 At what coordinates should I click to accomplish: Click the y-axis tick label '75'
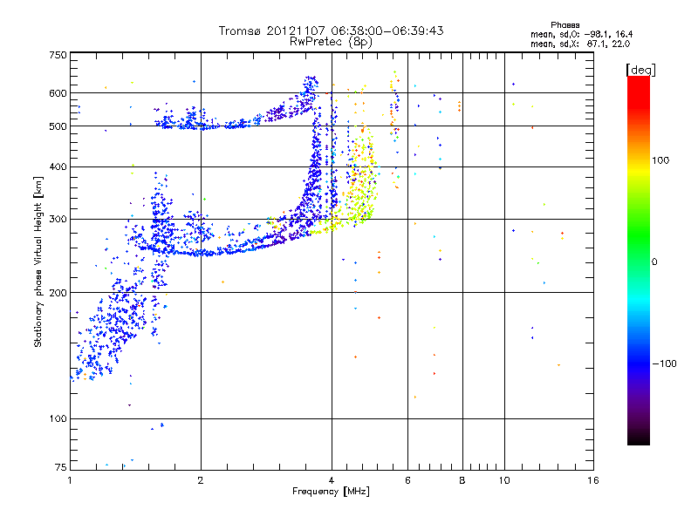click(61, 467)
